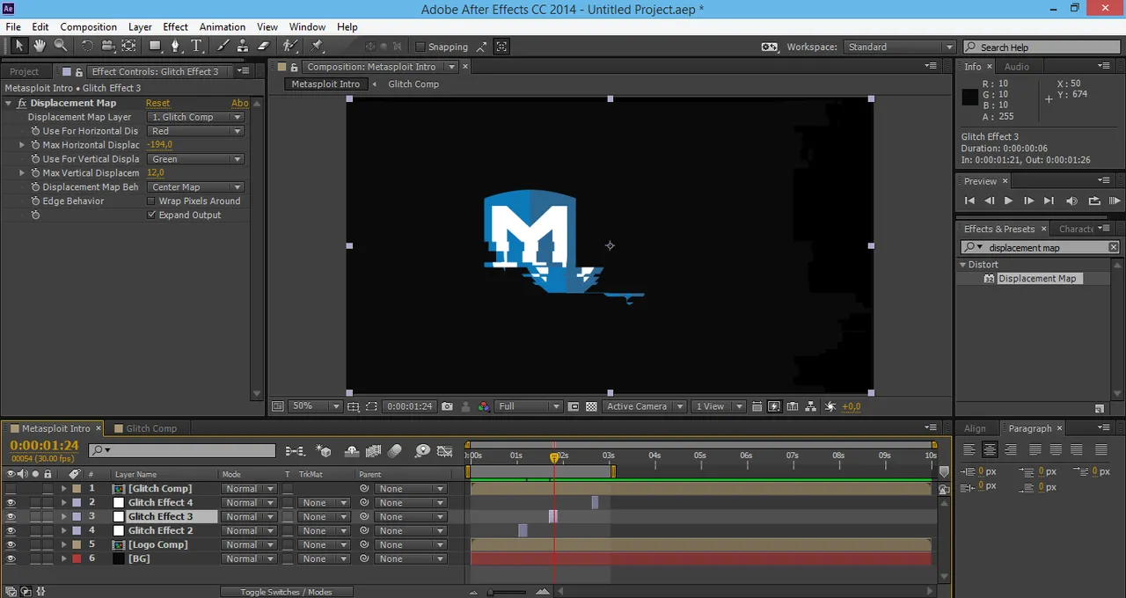Click the Play button in Preview panel
1126x598 pixels.
tap(1008, 201)
